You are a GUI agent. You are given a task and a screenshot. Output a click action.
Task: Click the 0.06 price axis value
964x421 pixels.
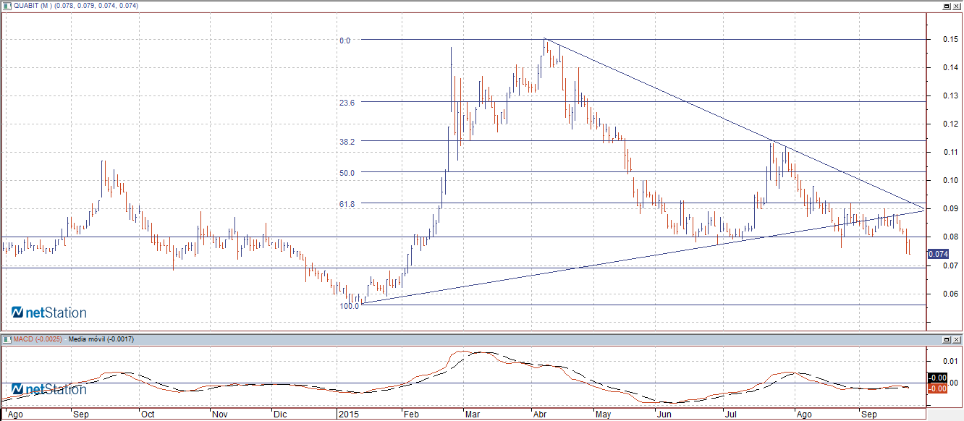click(x=950, y=294)
